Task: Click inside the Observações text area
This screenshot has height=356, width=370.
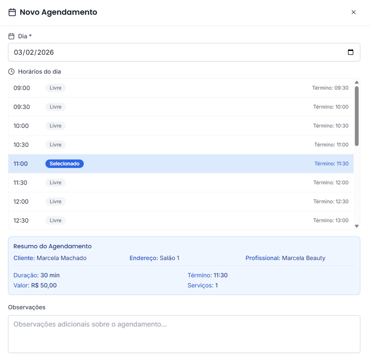Action: point(184,332)
